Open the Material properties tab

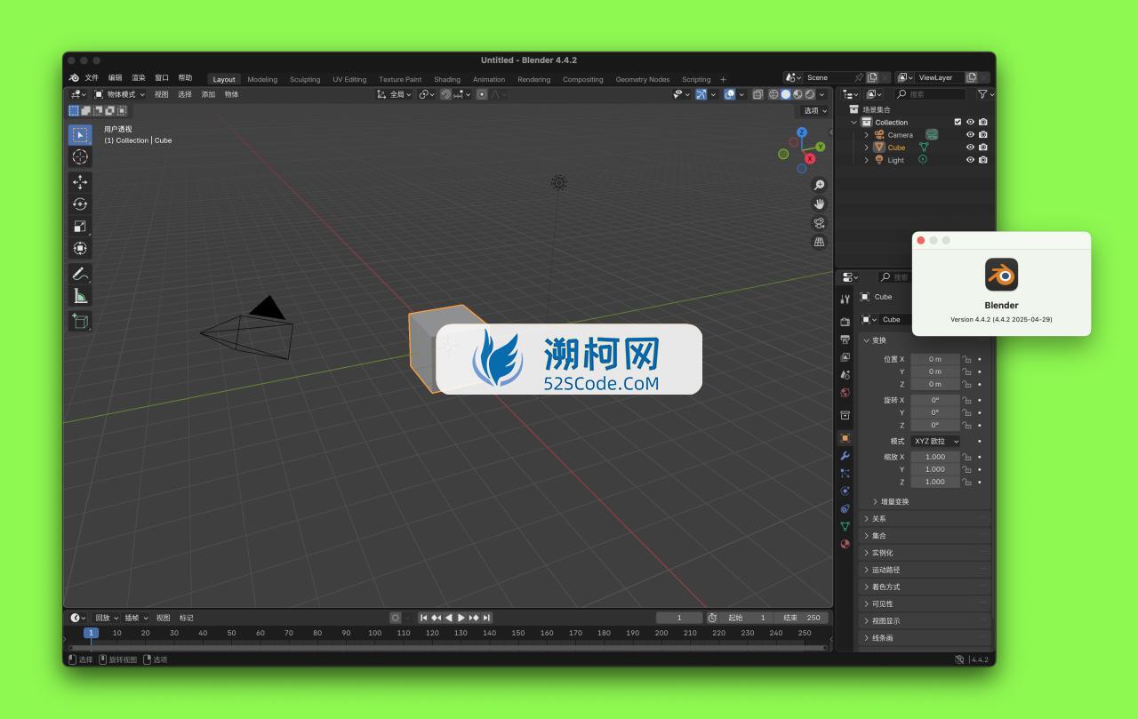[845, 544]
